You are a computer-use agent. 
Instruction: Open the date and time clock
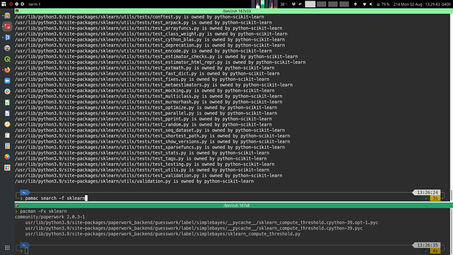click(x=421, y=4)
